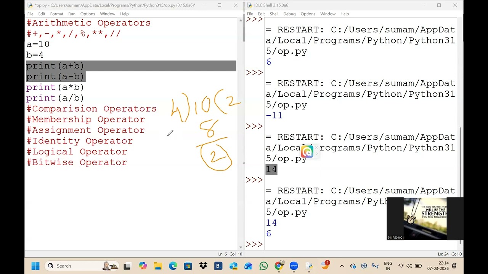
Task: Open File menu in op.py editor
Action: point(30,14)
